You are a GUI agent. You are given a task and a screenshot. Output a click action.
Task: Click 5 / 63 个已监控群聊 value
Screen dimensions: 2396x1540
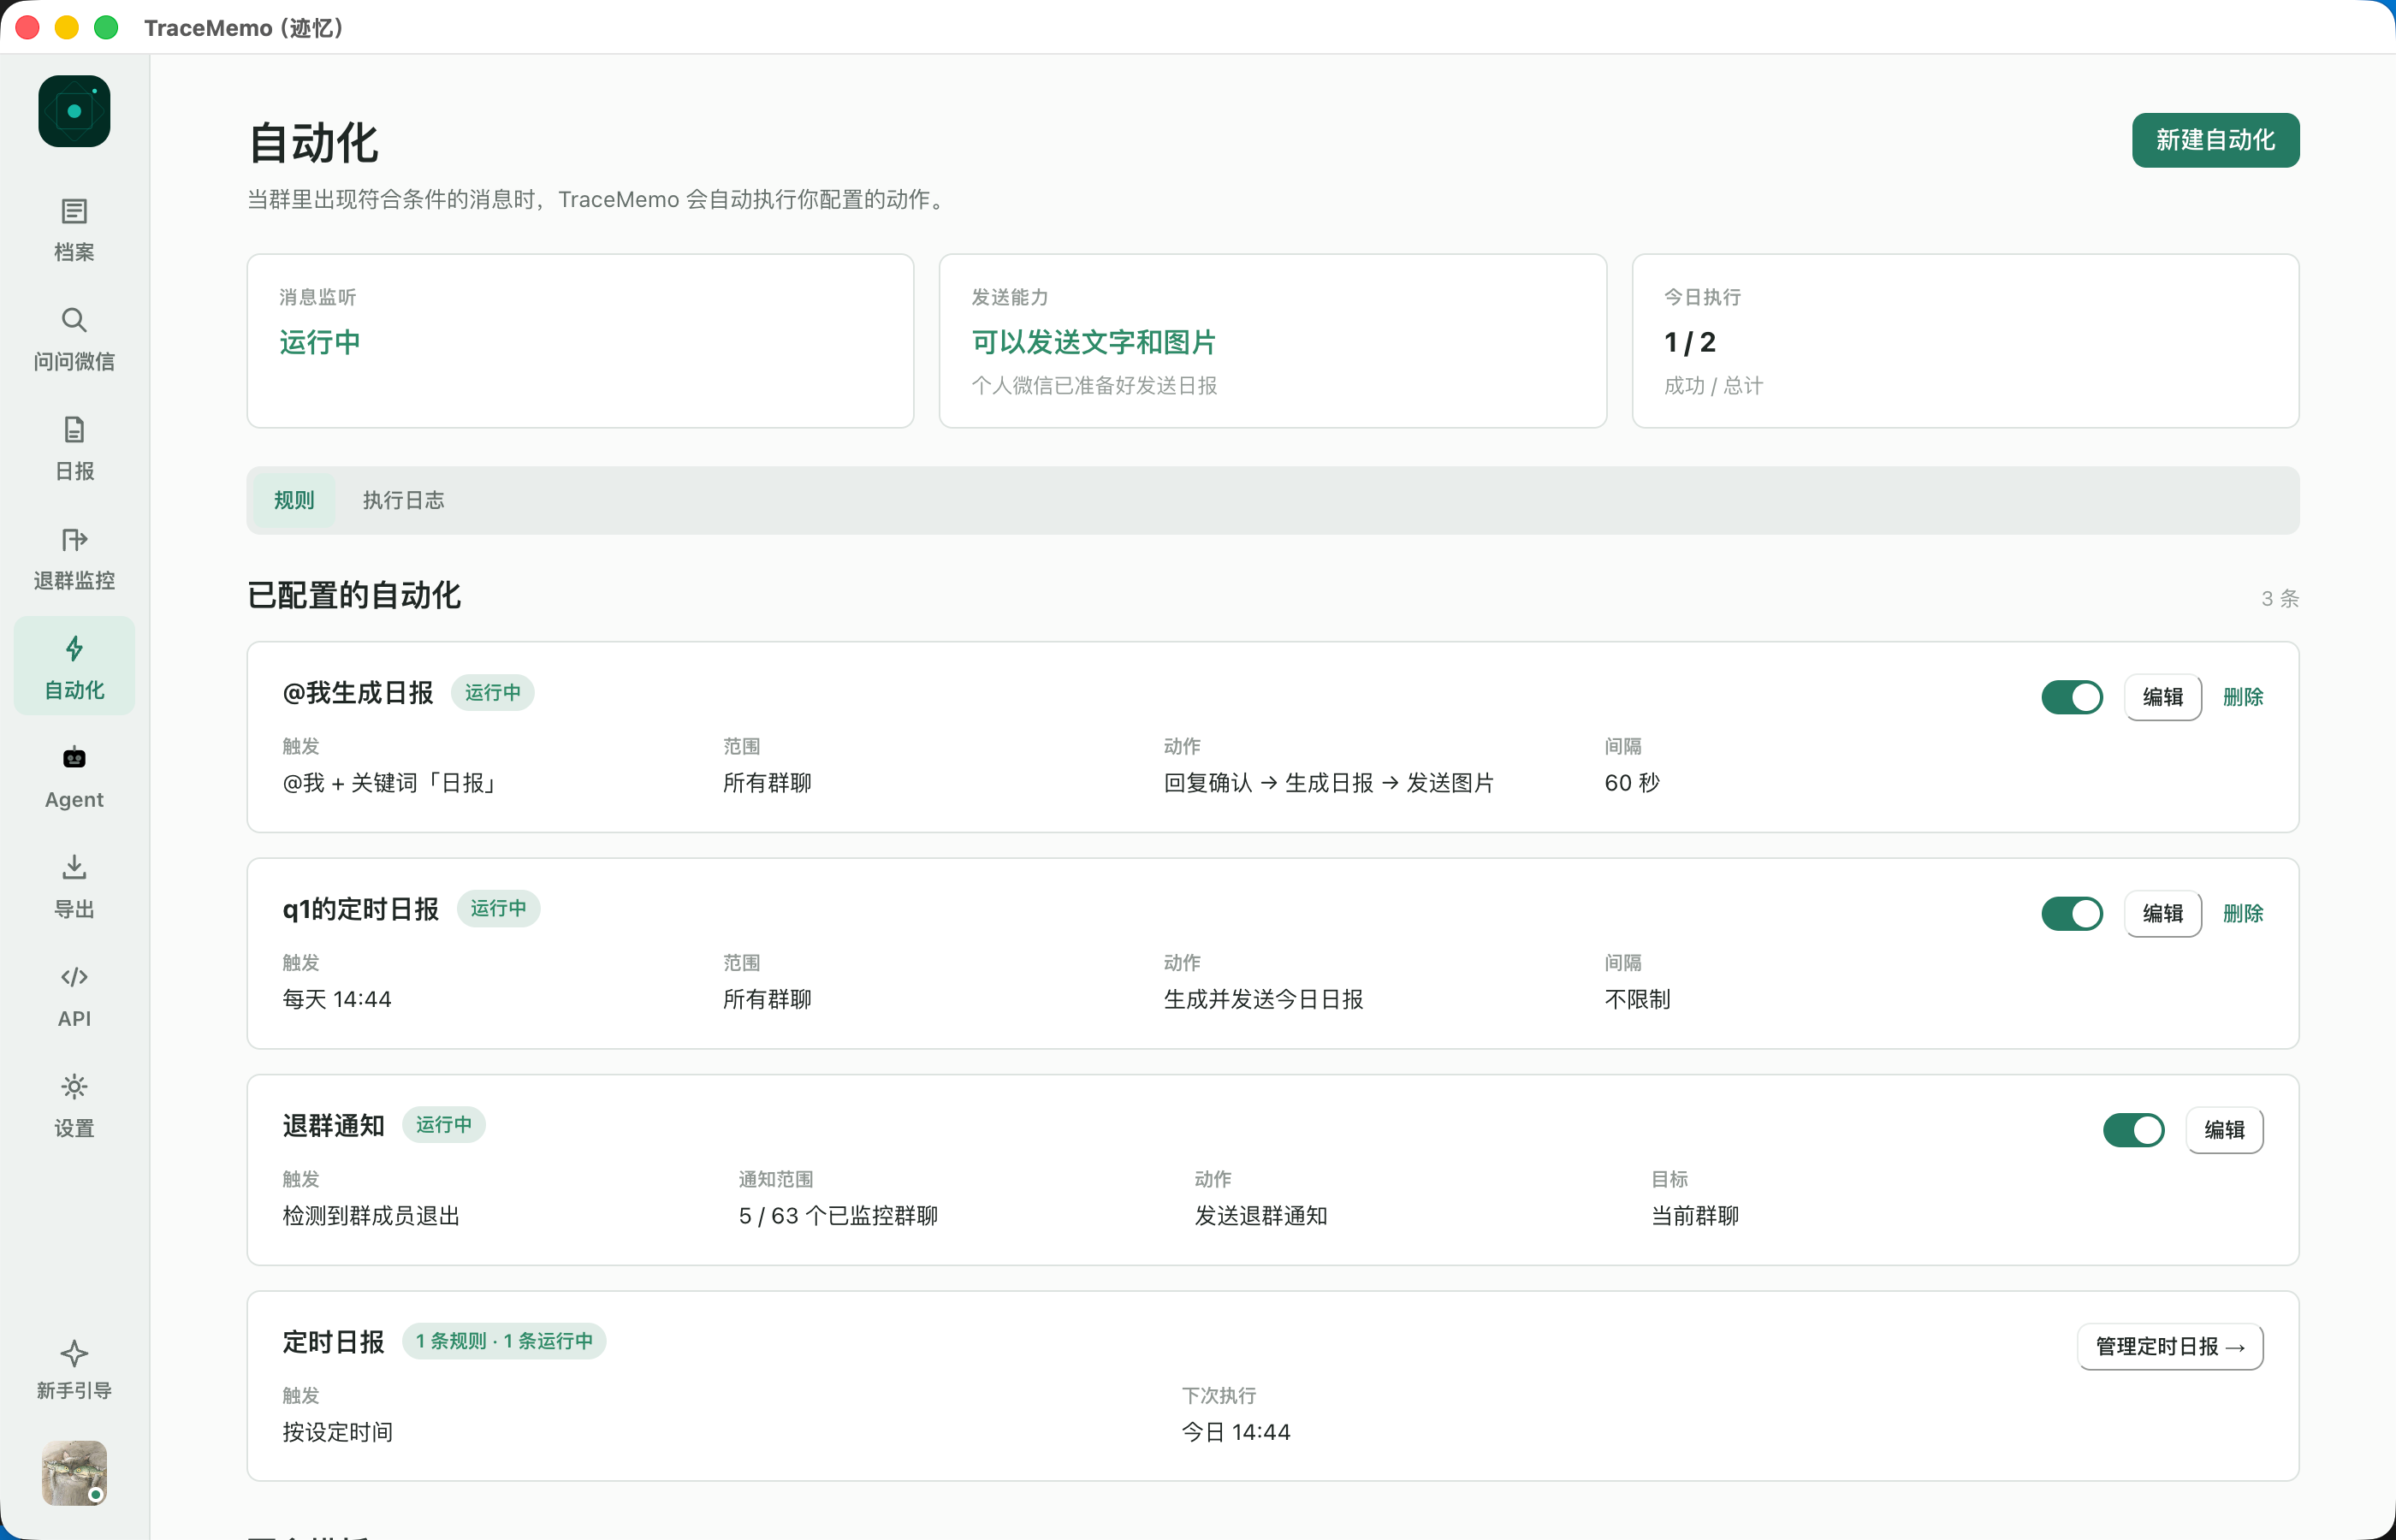point(838,1216)
